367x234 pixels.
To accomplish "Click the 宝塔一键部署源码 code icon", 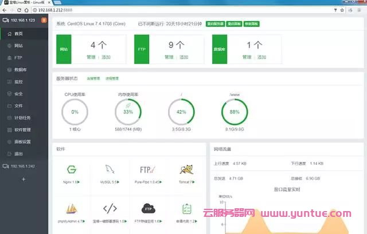I will point(110,208).
